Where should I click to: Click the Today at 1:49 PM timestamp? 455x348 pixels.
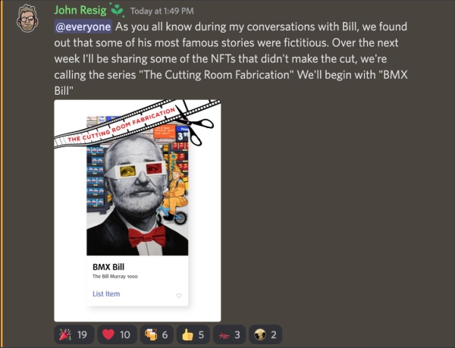(x=162, y=11)
